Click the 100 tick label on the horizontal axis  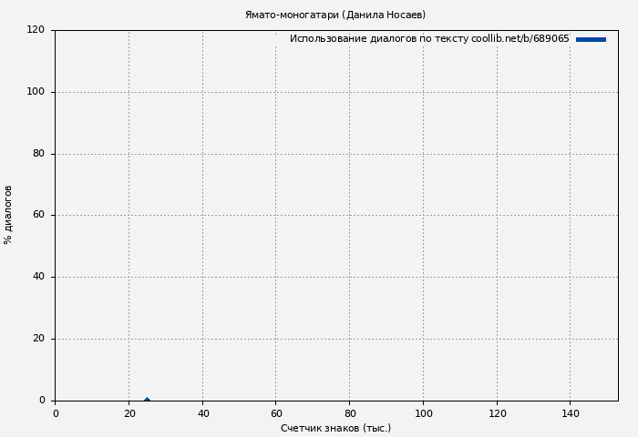click(x=423, y=413)
